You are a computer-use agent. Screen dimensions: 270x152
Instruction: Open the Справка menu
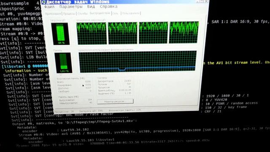(109, 6)
